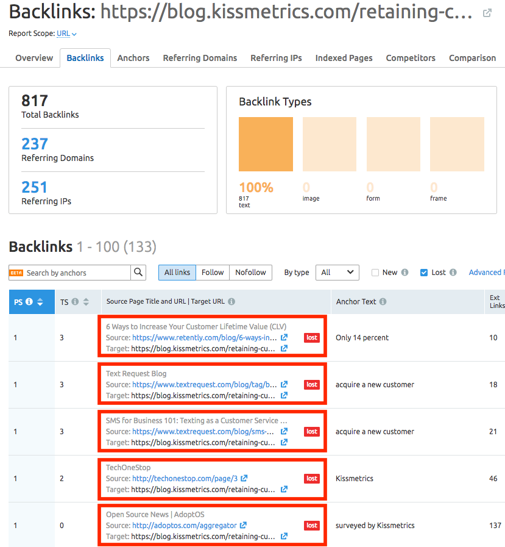Open target URL external link icon in title
The image size is (505, 547).
[x=487, y=13]
